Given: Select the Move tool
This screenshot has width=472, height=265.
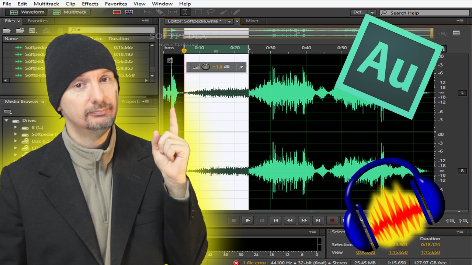Looking at the screenshot, I should click(147, 12).
